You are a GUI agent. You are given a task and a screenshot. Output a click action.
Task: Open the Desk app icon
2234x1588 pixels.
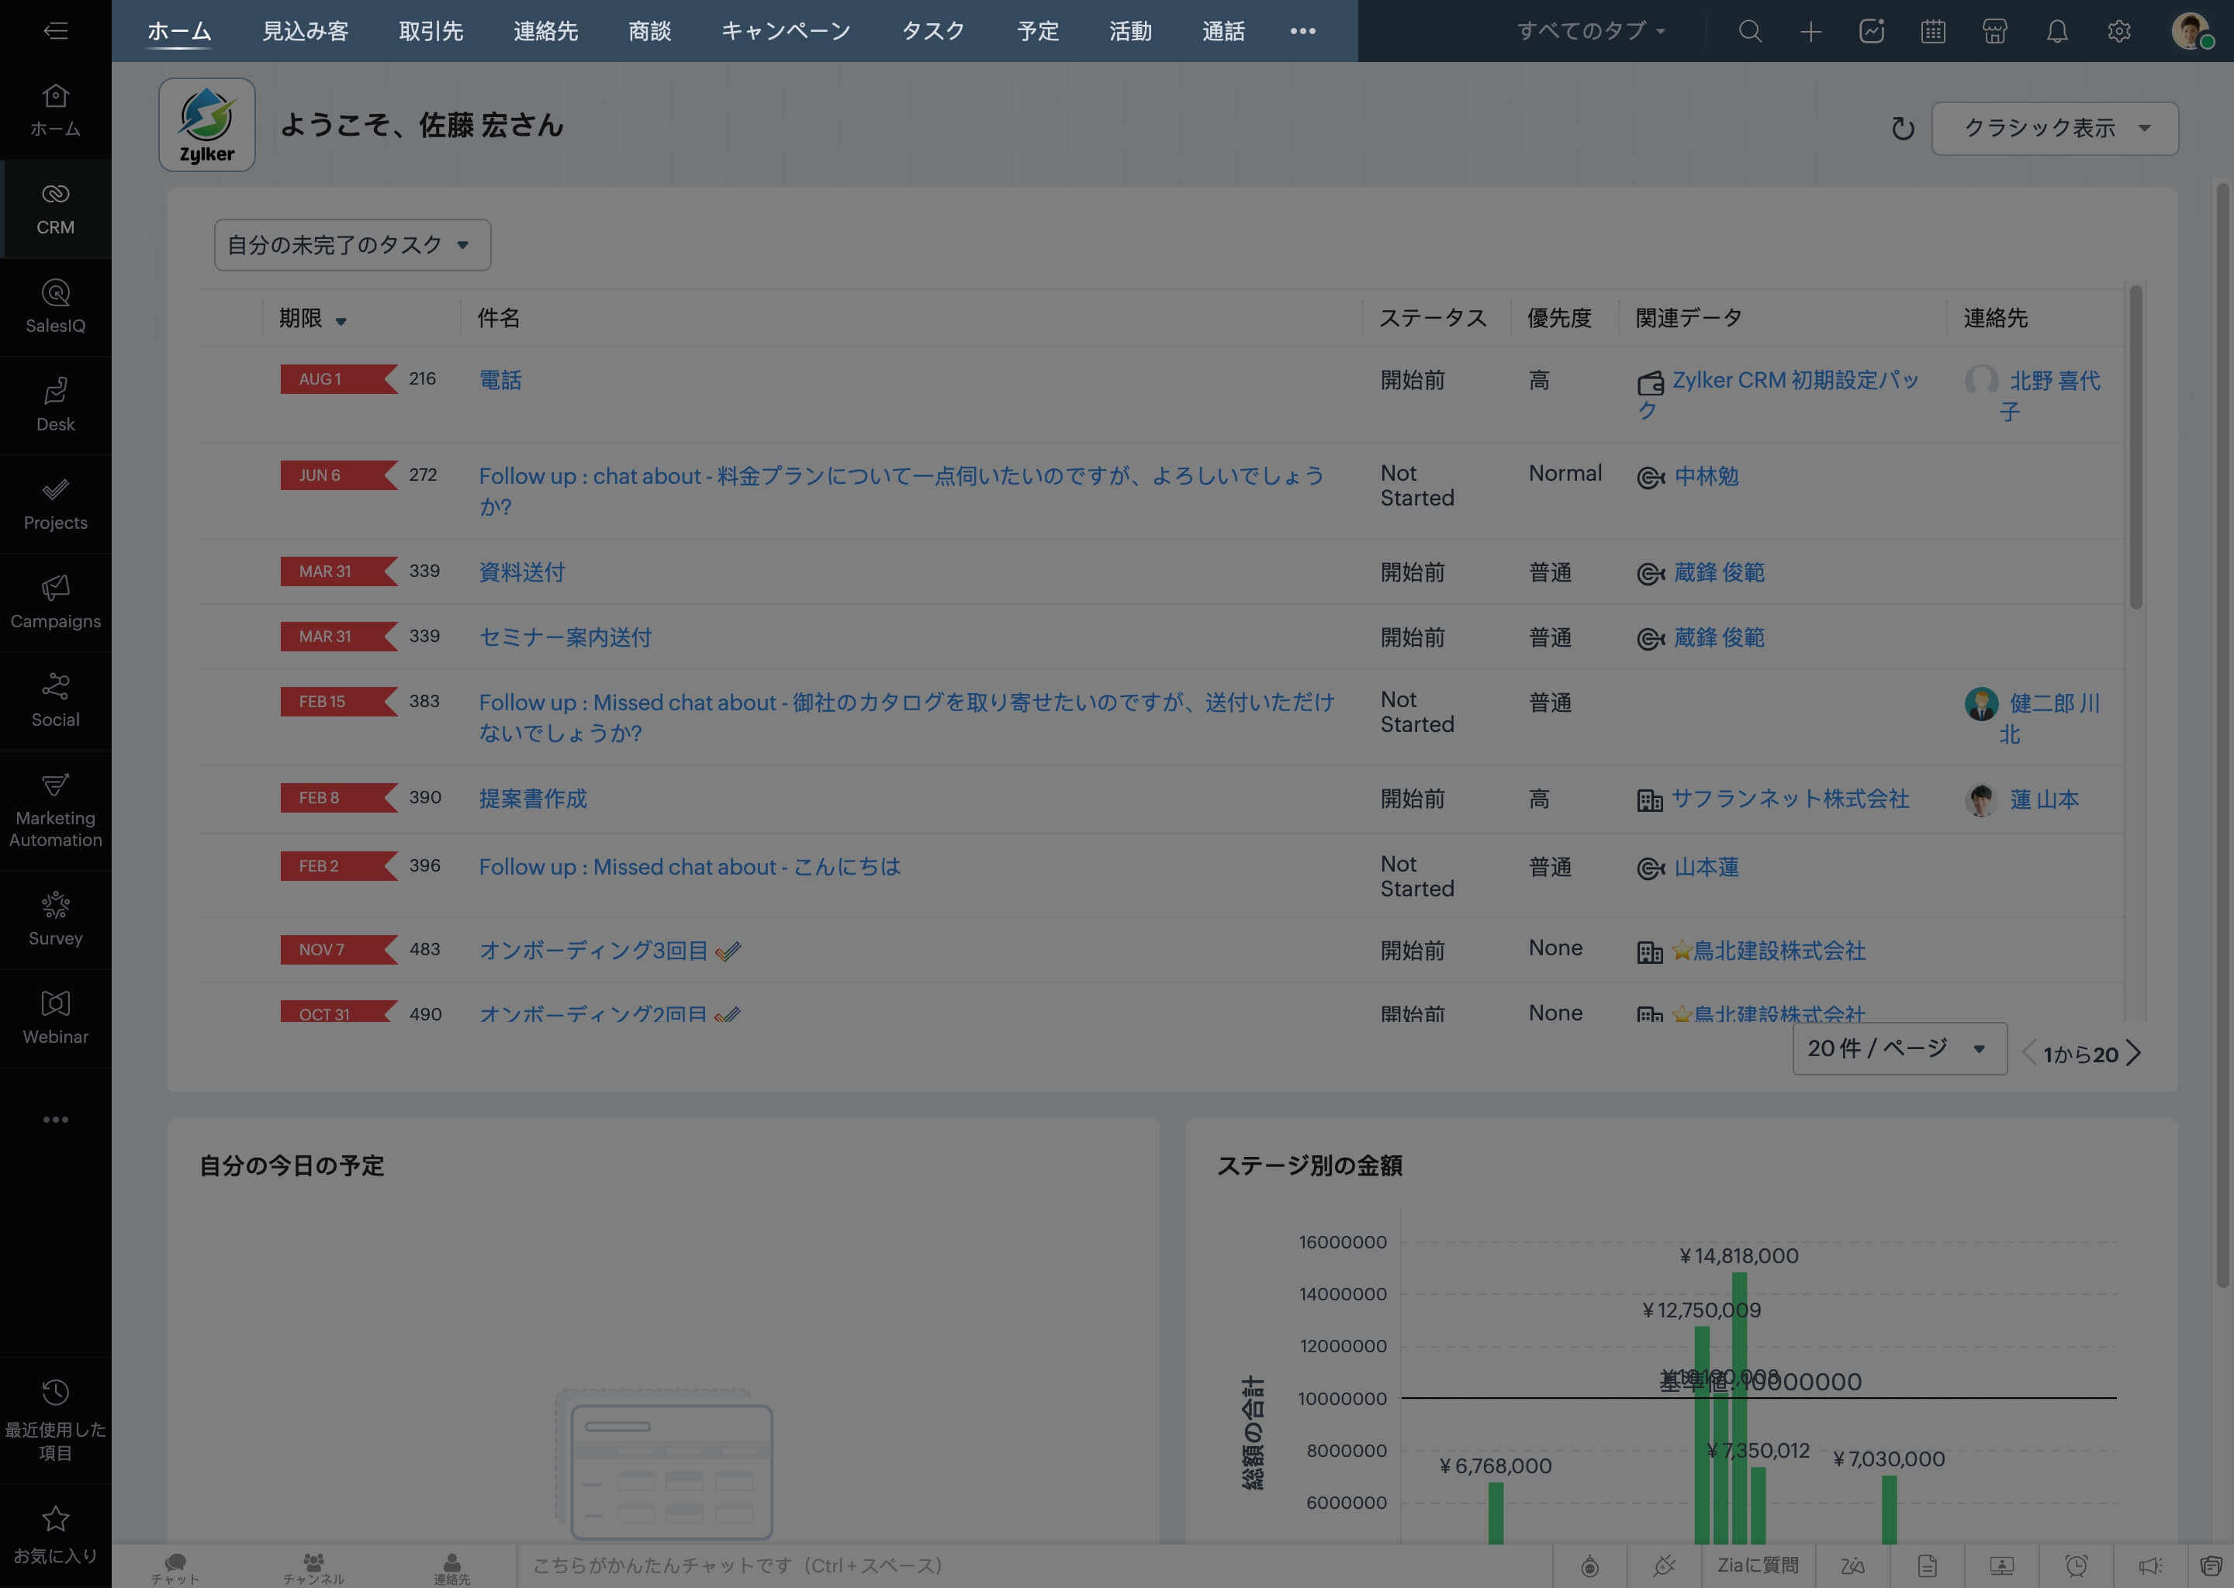(x=56, y=405)
